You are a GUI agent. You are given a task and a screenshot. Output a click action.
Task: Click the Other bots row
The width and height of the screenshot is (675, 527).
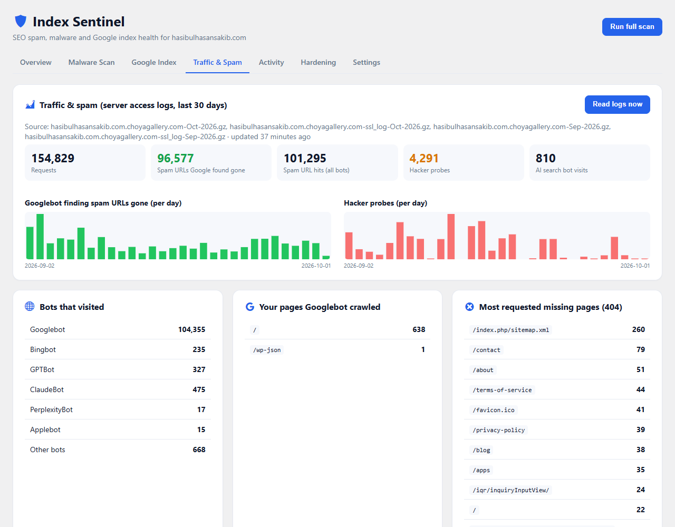click(x=118, y=450)
